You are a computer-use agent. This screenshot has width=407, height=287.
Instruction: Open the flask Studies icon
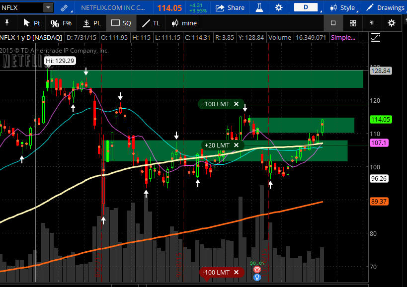pos(259,7)
